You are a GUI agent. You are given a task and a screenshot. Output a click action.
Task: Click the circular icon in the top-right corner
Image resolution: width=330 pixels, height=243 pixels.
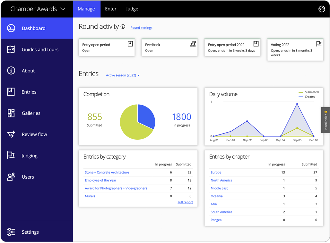322,9
